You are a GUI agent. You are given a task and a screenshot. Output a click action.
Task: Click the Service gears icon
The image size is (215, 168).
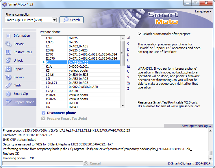[x=8, y=44]
